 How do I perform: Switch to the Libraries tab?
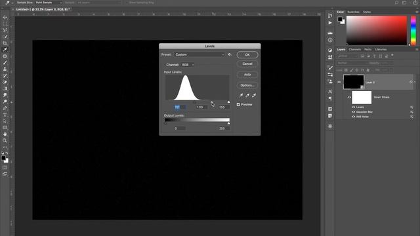tap(381, 50)
